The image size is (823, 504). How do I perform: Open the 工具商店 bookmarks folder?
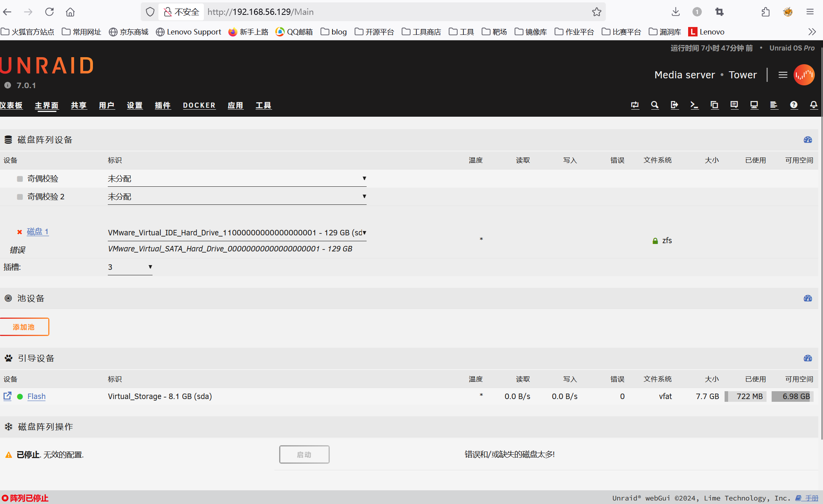[x=421, y=32]
